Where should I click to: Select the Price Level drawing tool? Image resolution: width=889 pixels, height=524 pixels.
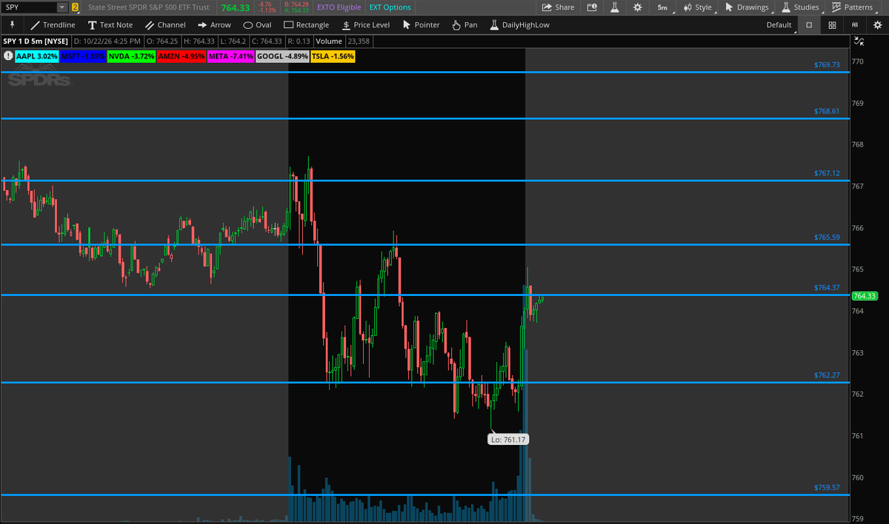[x=365, y=24]
